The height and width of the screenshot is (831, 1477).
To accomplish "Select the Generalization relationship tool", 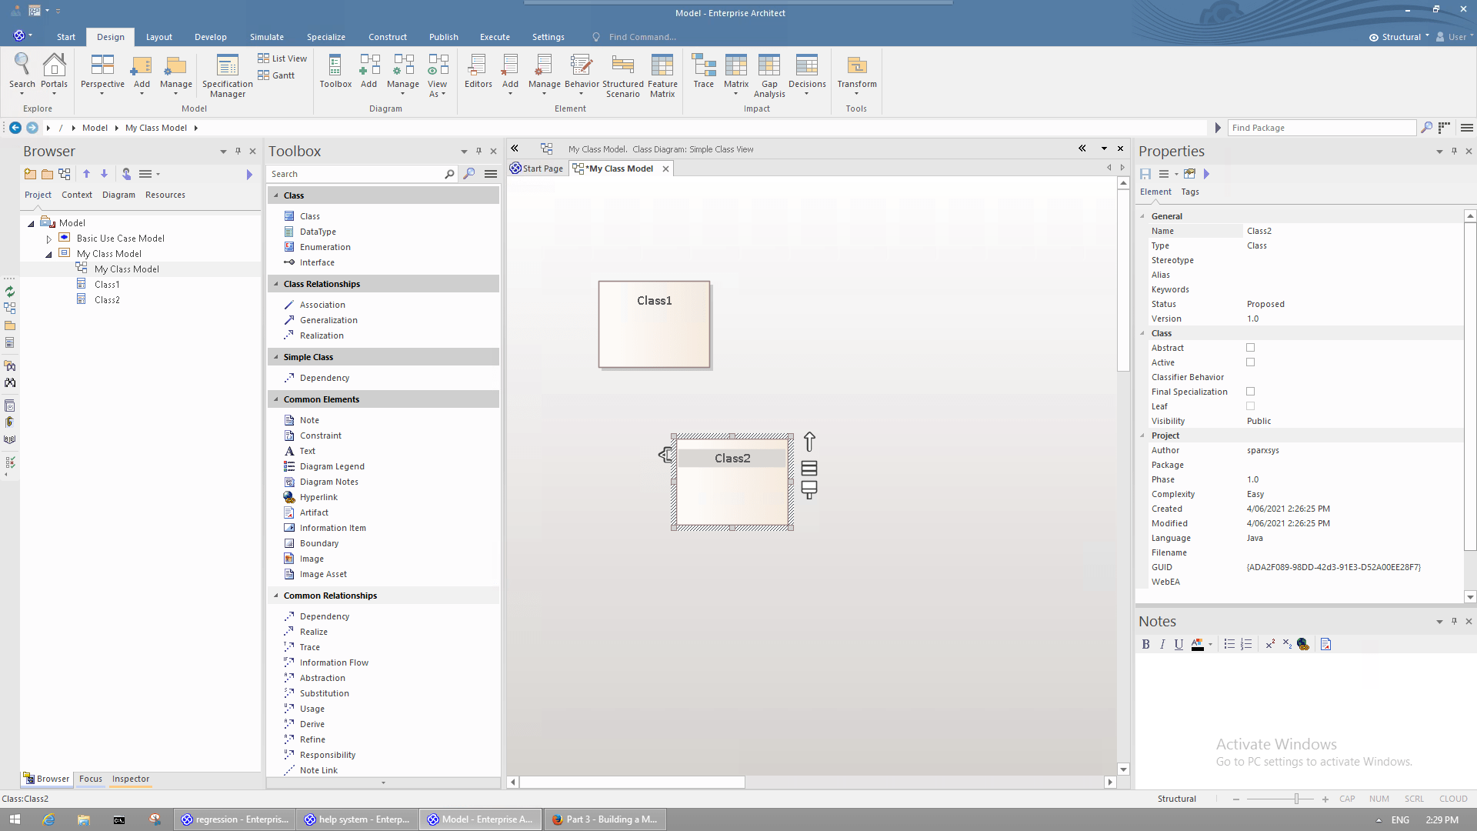I will coord(328,319).
